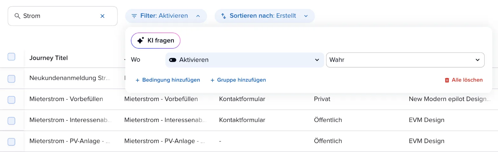Focus the Strom search field
498x152 pixels.
[x=63, y=16]
